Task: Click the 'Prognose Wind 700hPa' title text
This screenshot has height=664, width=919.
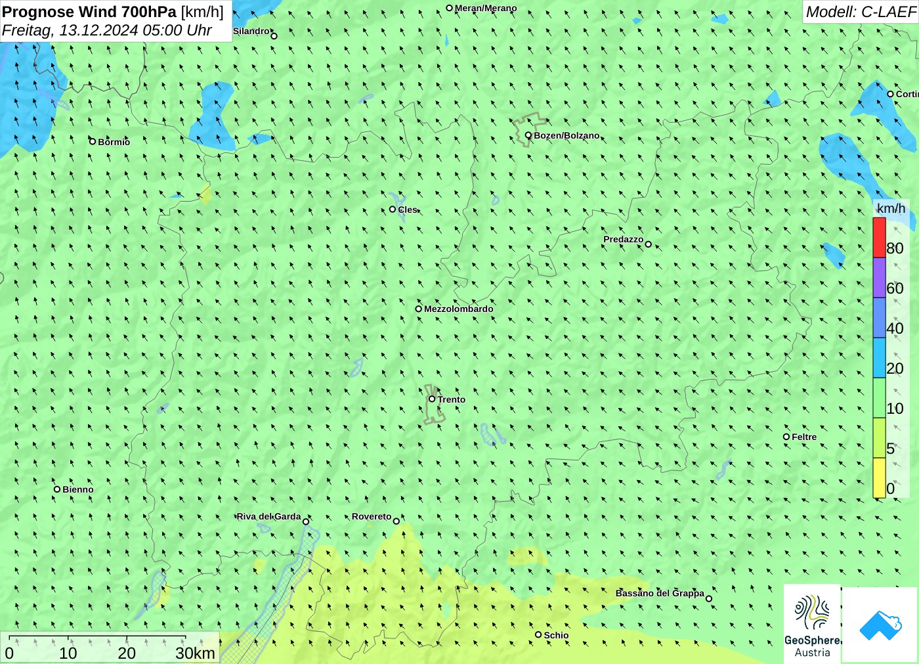Action: point(89,12)
